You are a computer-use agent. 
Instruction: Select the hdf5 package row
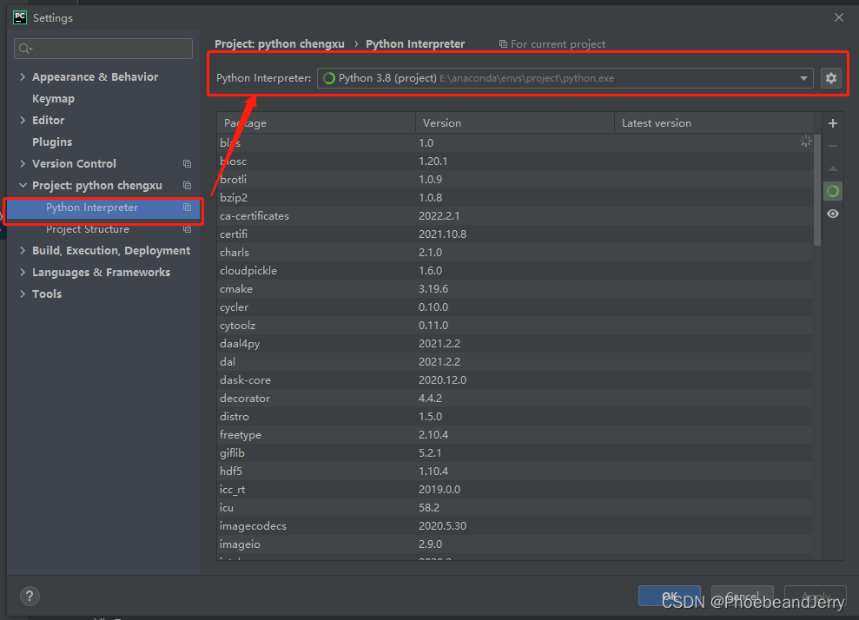[515, 471]
